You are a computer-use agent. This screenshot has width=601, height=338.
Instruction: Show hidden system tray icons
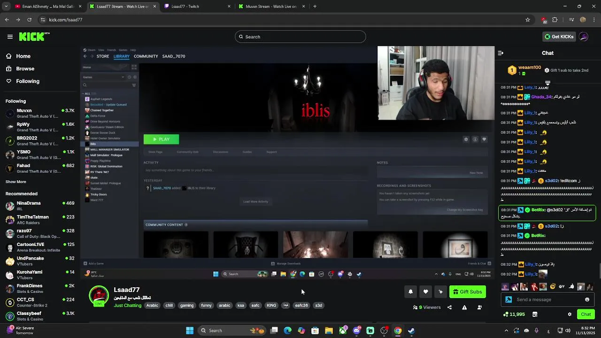click(506, 330)
